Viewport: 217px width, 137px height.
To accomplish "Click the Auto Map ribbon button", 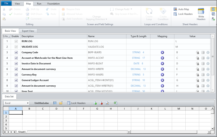I will click(181, 9).
